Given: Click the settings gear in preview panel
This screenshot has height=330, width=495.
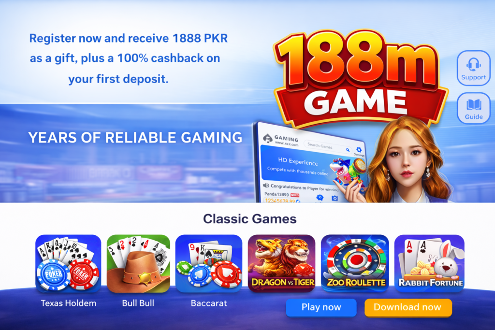Looking at the screenshot, I should click(359, 150).
